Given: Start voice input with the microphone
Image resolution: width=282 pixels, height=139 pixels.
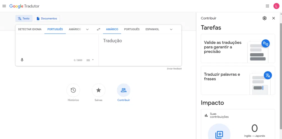Looking at the screenshot, I should click(22, 60).
